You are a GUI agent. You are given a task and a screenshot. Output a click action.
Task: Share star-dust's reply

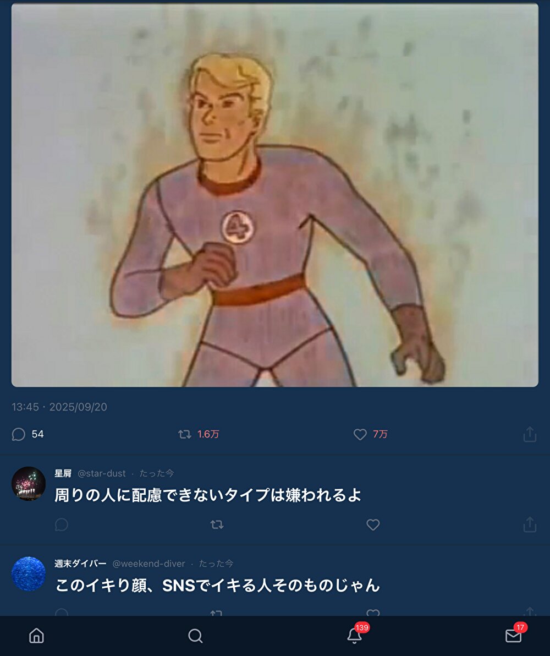tap(530, 524)
